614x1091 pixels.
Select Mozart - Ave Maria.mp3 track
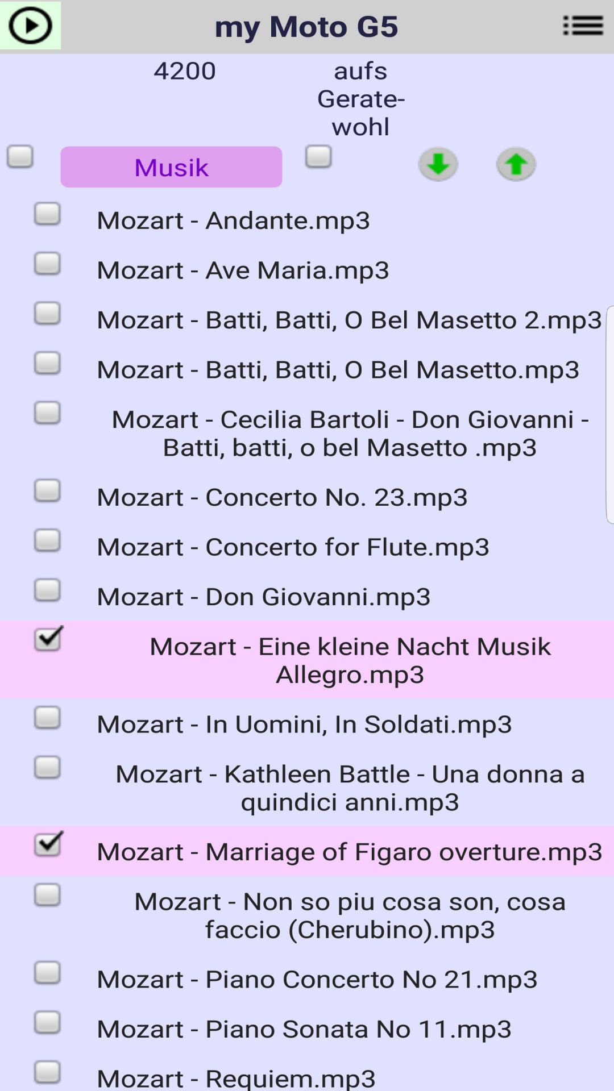[243, 270]
